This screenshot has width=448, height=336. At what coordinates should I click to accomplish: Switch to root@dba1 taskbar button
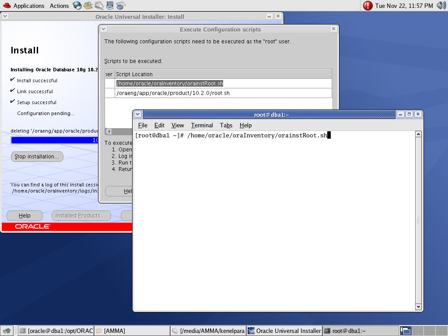click(x=360, y=331)
